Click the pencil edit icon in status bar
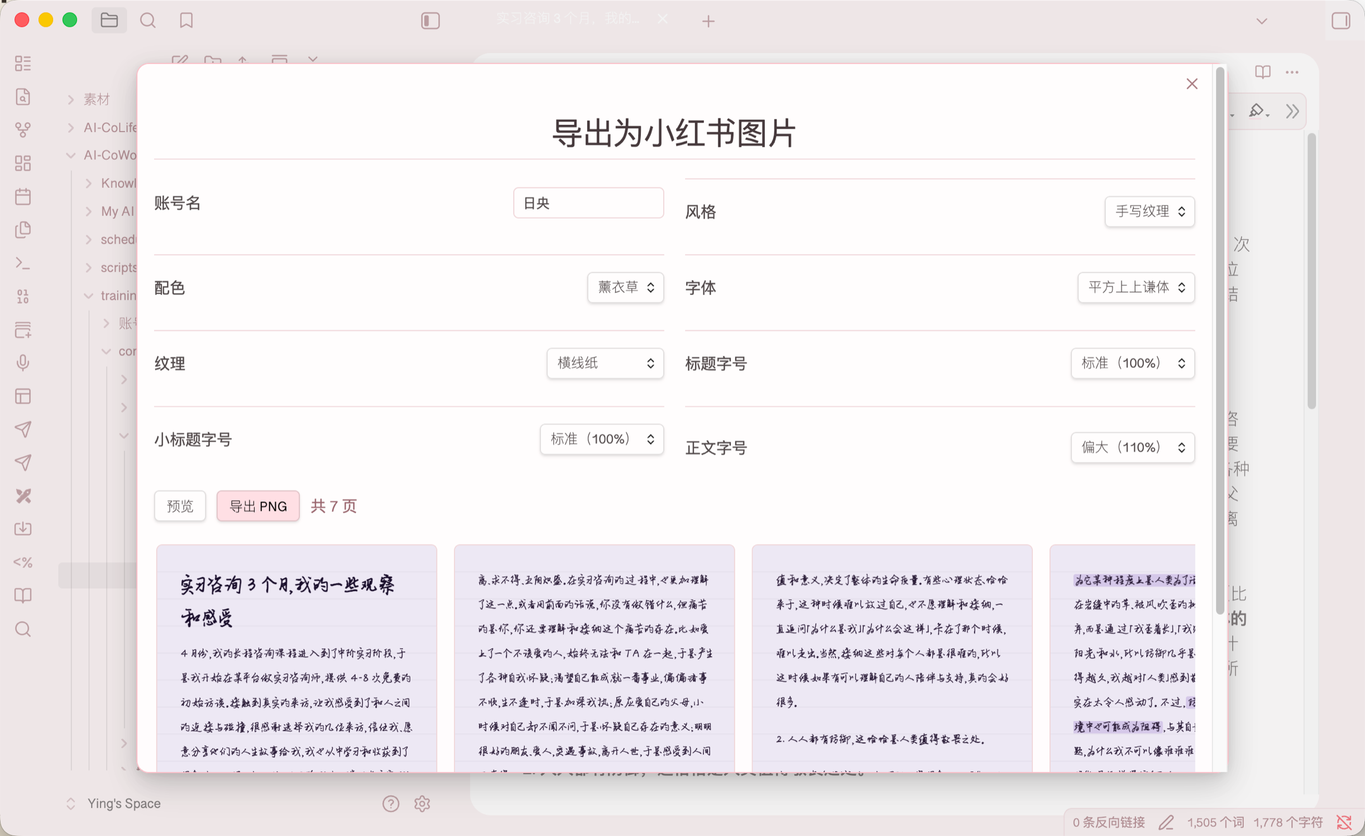Screen dimensions: 1365x836 (x=1166, y=822)
